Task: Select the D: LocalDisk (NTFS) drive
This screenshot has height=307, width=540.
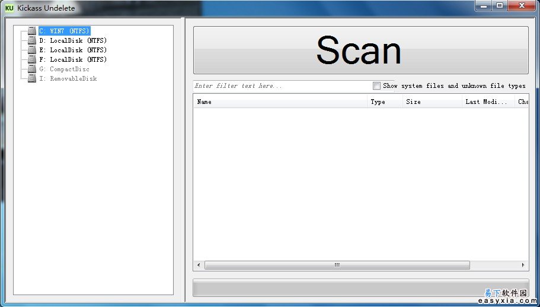Action: [73, 40]
